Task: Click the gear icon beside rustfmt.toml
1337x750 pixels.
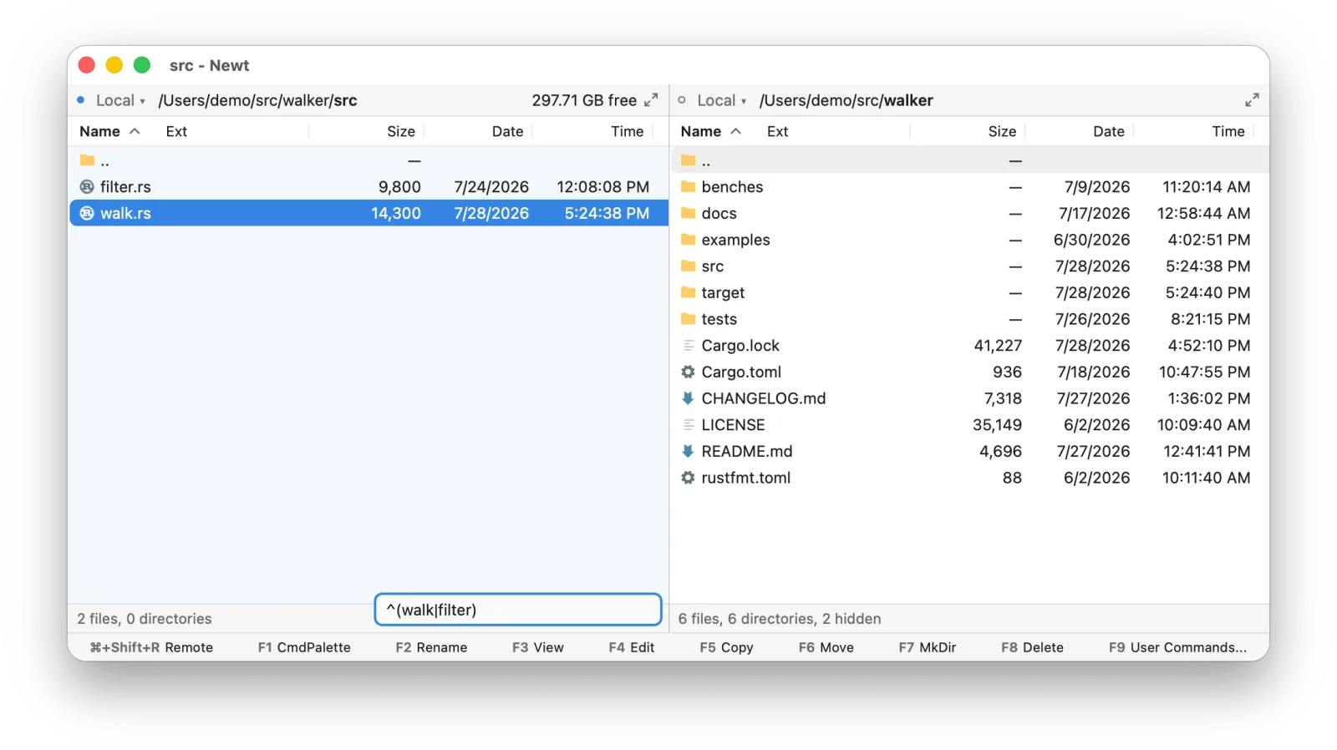Action: pyautogui.click(x=688, y=478)
